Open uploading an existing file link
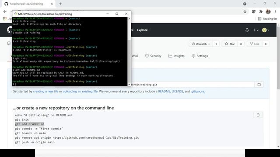This screenshot has height=157, width=280. pyautogui.click(x=80, y=91)
